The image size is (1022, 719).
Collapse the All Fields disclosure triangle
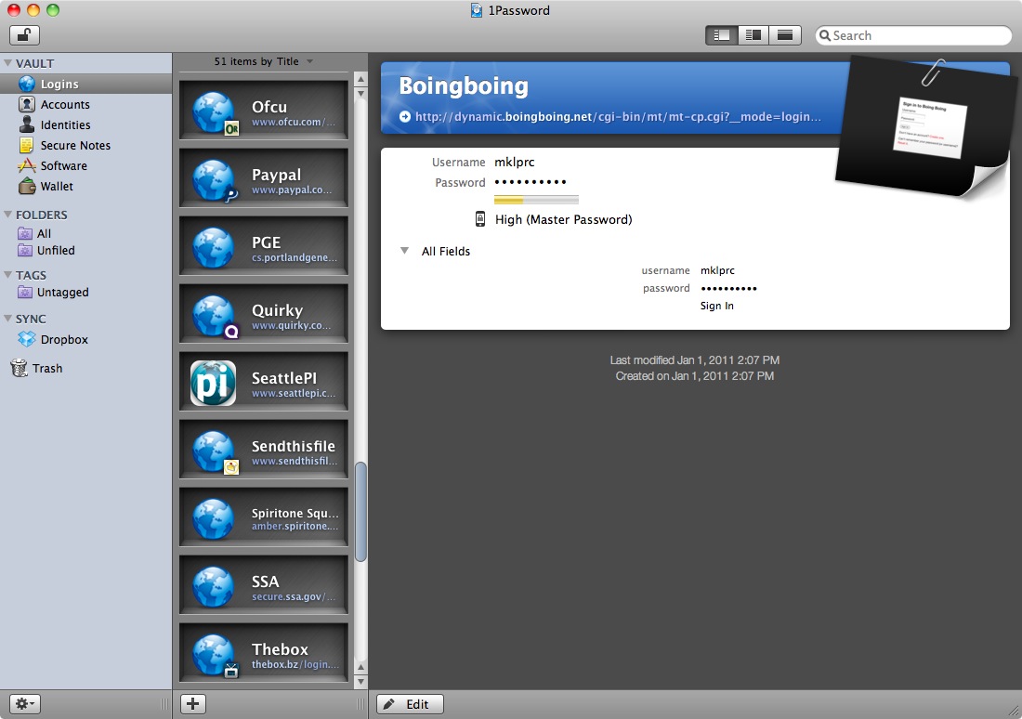[x=405, y=251]
